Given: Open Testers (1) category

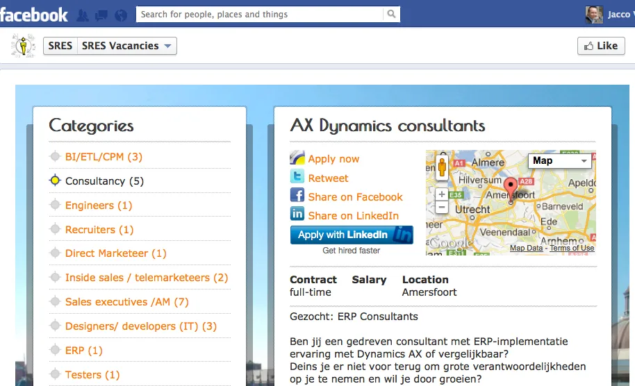Looking at the screenshot, I should 92,375.
